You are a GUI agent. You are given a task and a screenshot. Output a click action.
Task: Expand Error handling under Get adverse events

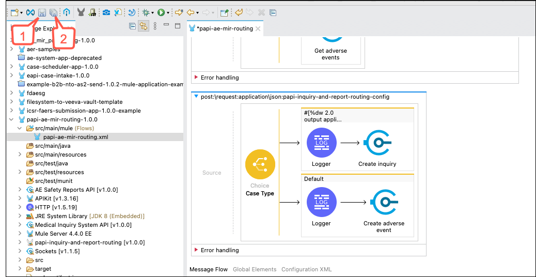[x=196, y=78]
